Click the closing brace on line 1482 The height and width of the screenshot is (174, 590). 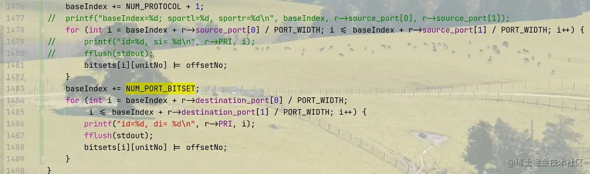click(x=67, y=77)
